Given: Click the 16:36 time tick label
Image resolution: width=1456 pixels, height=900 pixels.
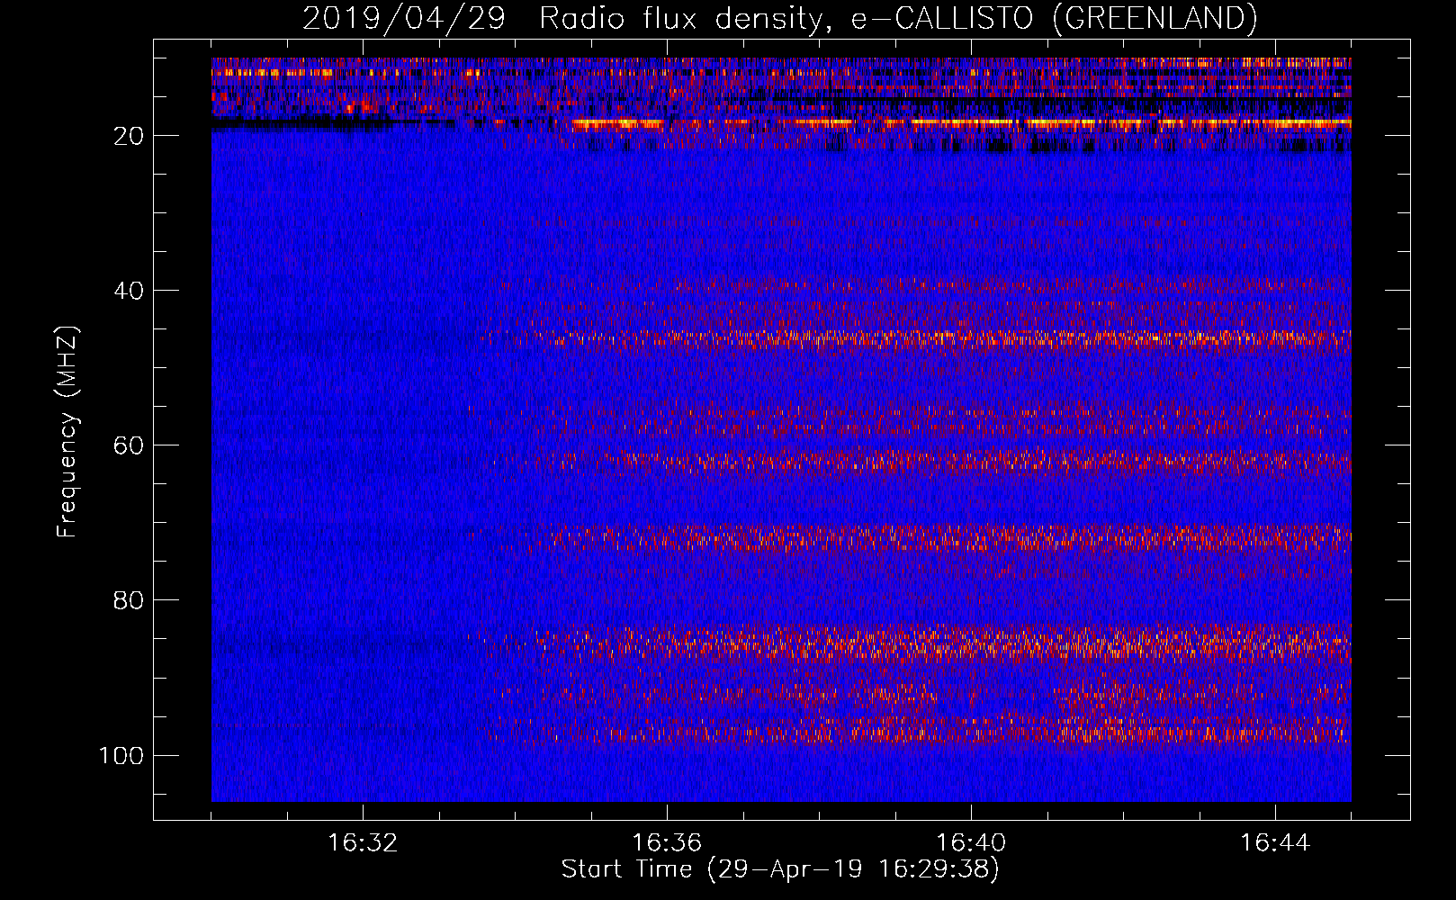Looking at the screenshot, I should 667,843.
